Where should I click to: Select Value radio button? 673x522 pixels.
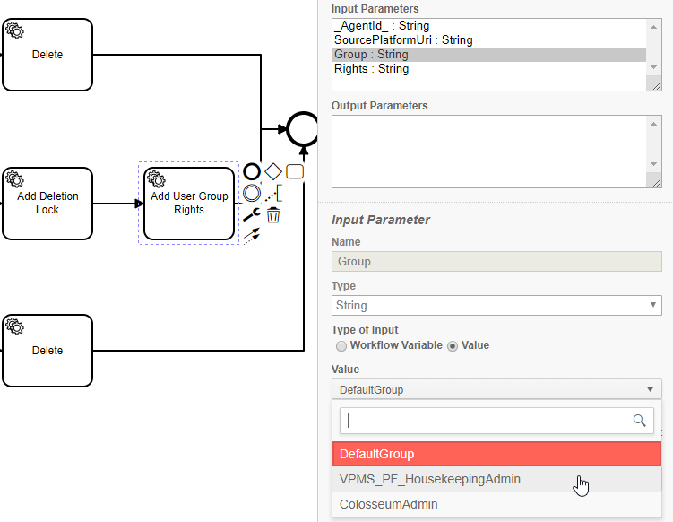(453, 345)
